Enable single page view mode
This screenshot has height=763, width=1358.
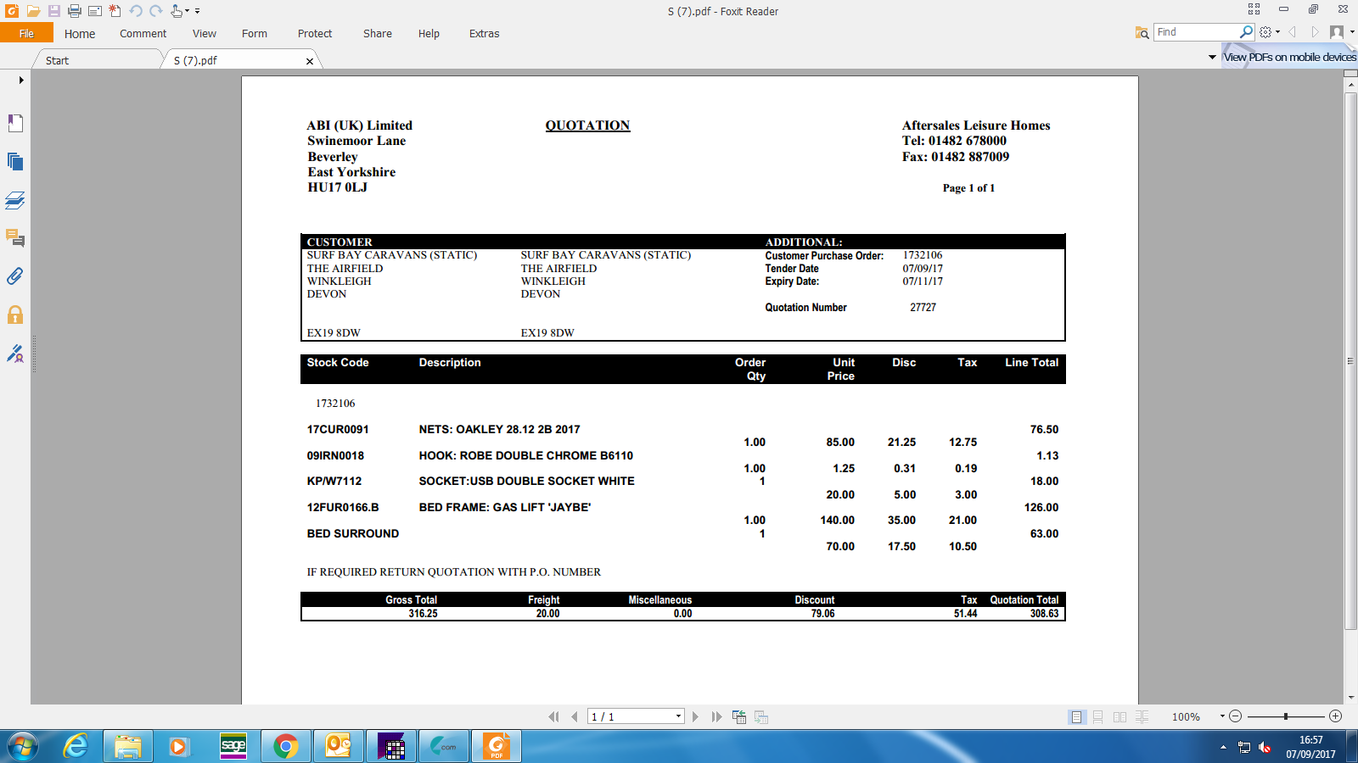[1076, 717]
